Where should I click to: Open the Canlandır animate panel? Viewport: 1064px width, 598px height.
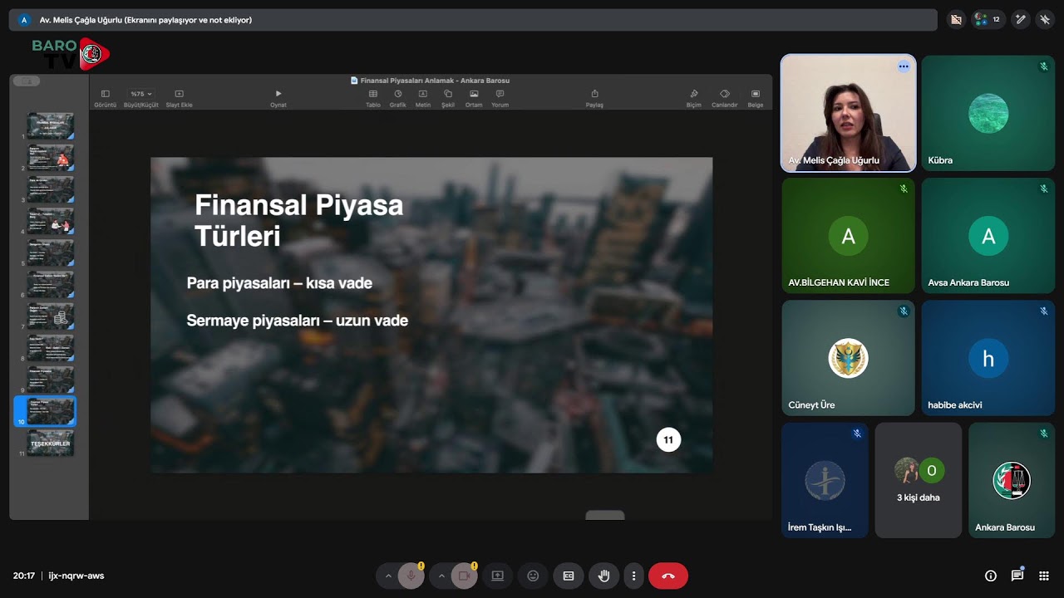click(725, 98)
